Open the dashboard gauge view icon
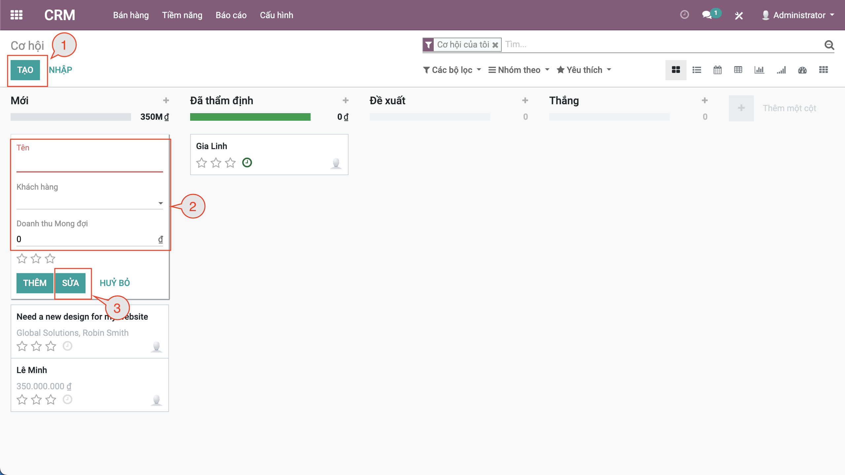 (802, 70)
